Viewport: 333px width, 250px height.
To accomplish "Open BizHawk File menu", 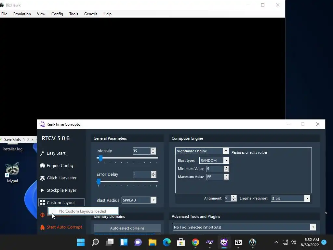I will pyautogui.click(x=4, y=14).
